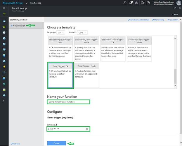
Task: Open Function app settings link
Action: point(138,20)
